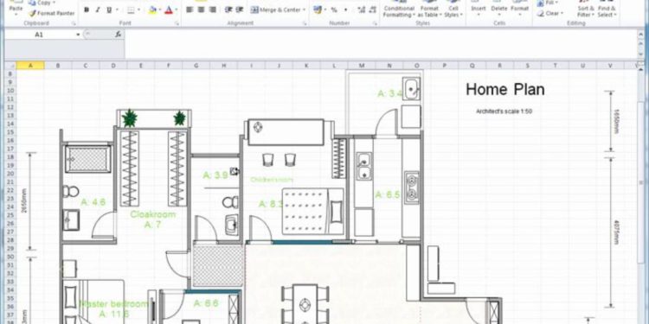This screenshot has height=324, width=649.
Task: Click the Format Painter brush
Action: (52, 13)
